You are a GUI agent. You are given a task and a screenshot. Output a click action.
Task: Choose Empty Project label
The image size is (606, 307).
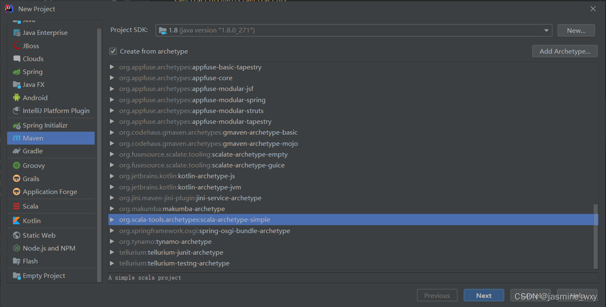tap(44, 276)
